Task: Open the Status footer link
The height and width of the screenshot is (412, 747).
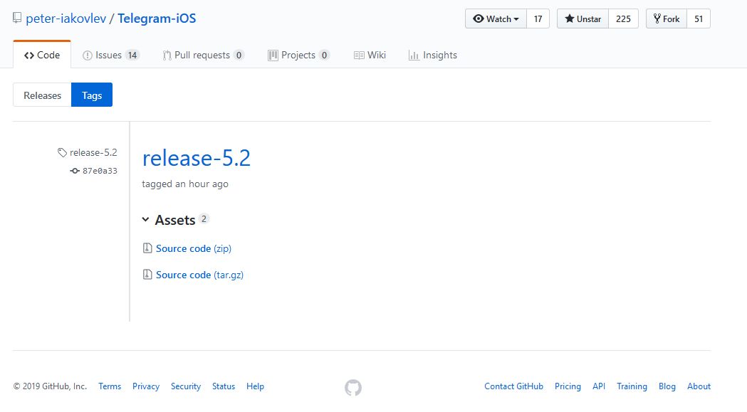Action: coord(224,386)
